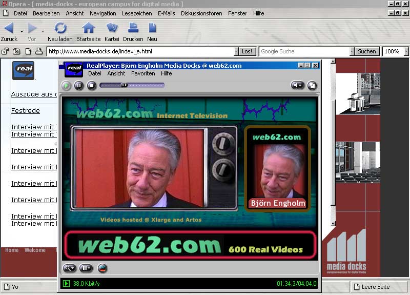Open Opera Bearbeiten menu

coord(46,13)
